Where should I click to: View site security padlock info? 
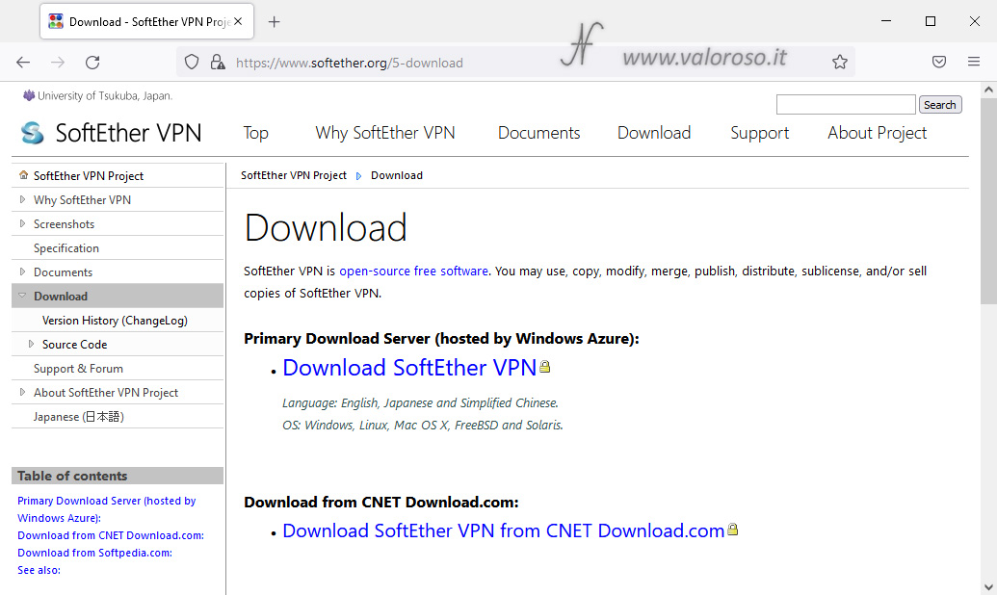(218, 63)
